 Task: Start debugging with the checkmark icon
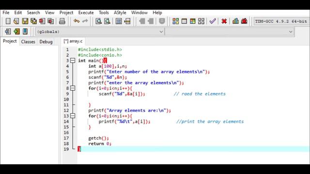[x=213, y=21]
